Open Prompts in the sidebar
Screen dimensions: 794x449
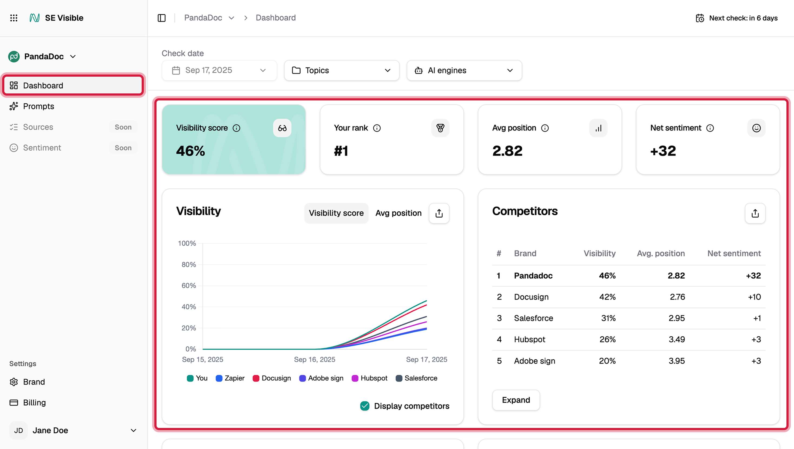point(39,106)
